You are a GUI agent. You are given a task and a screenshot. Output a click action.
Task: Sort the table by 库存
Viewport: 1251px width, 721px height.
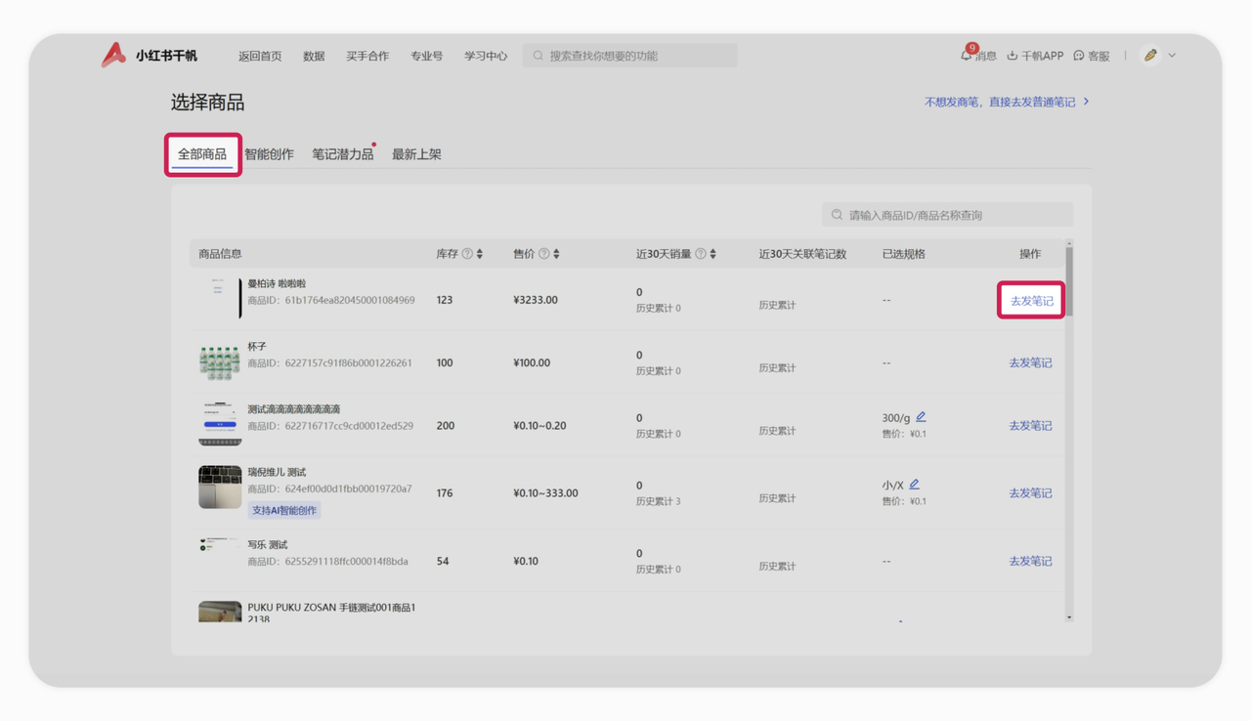pyautogui.click(x=480, y=254)
